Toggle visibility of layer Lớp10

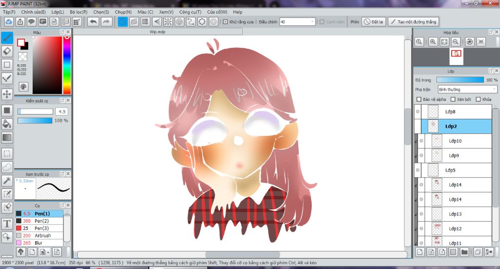421,141
